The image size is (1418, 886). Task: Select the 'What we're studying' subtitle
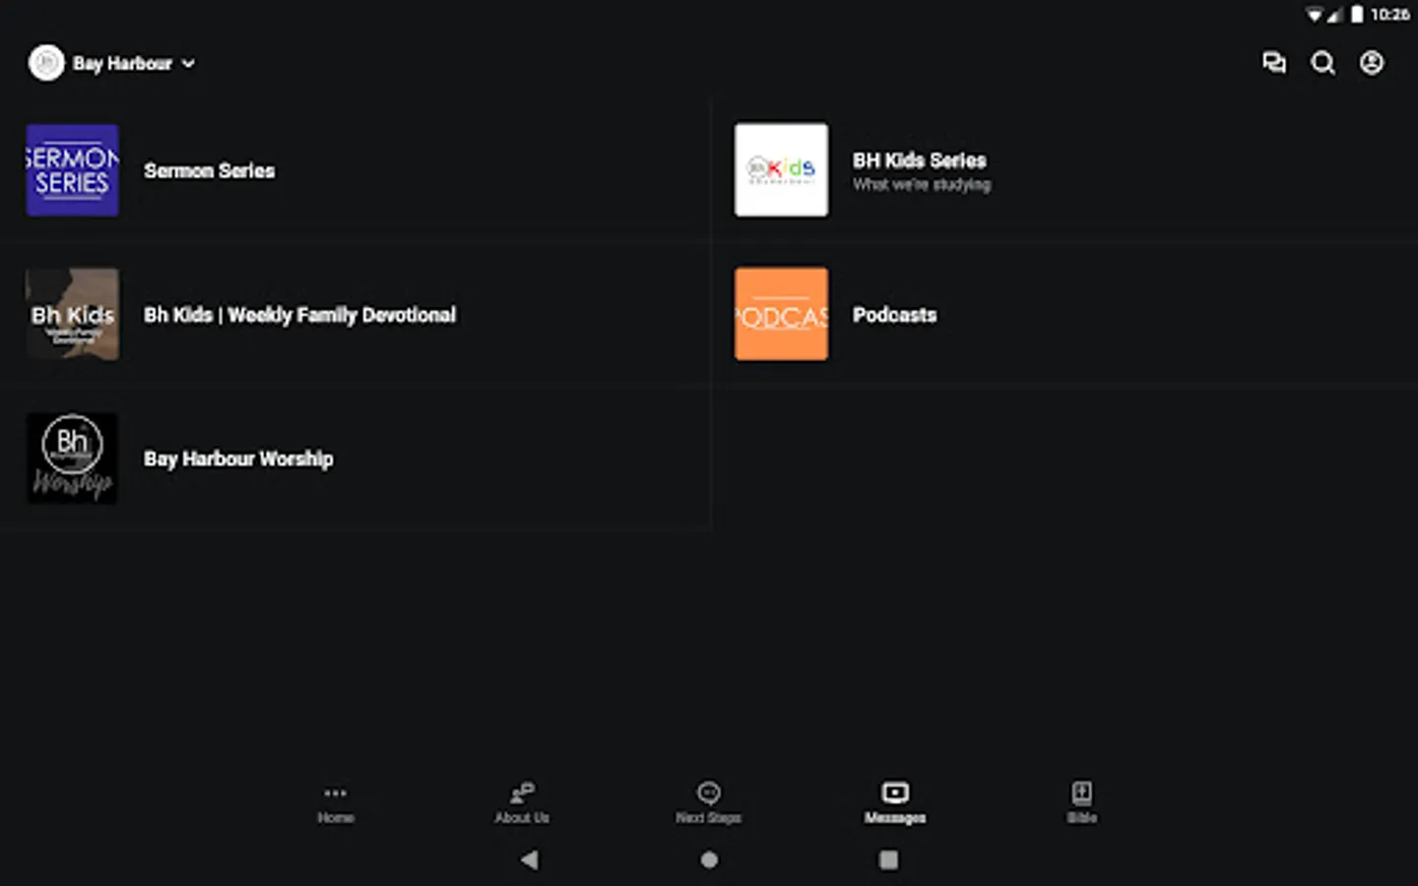pyautogui.click(x=922, y=185)
